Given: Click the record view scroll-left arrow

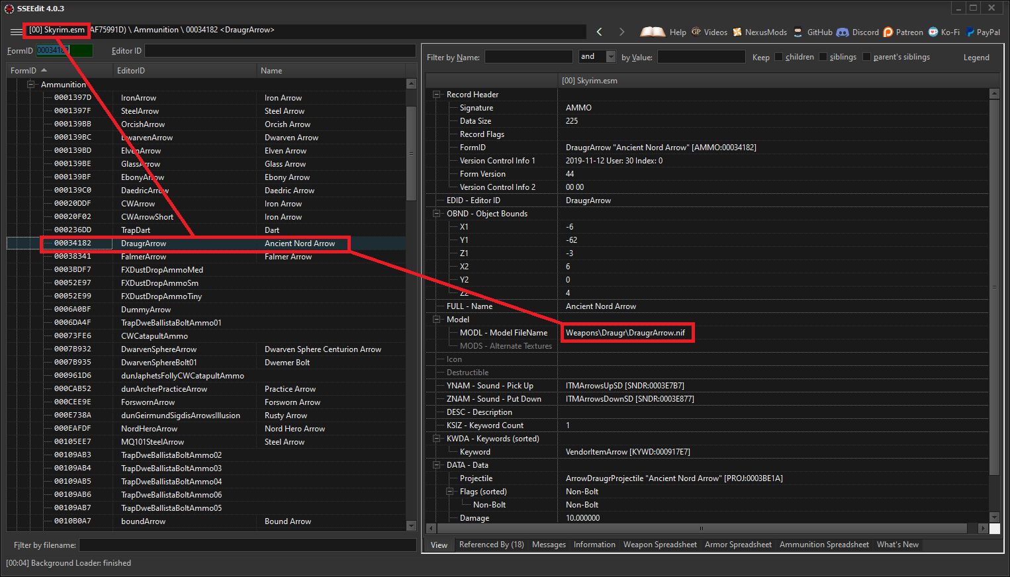Looking at the screenshot, I should [x=432, y=528].
